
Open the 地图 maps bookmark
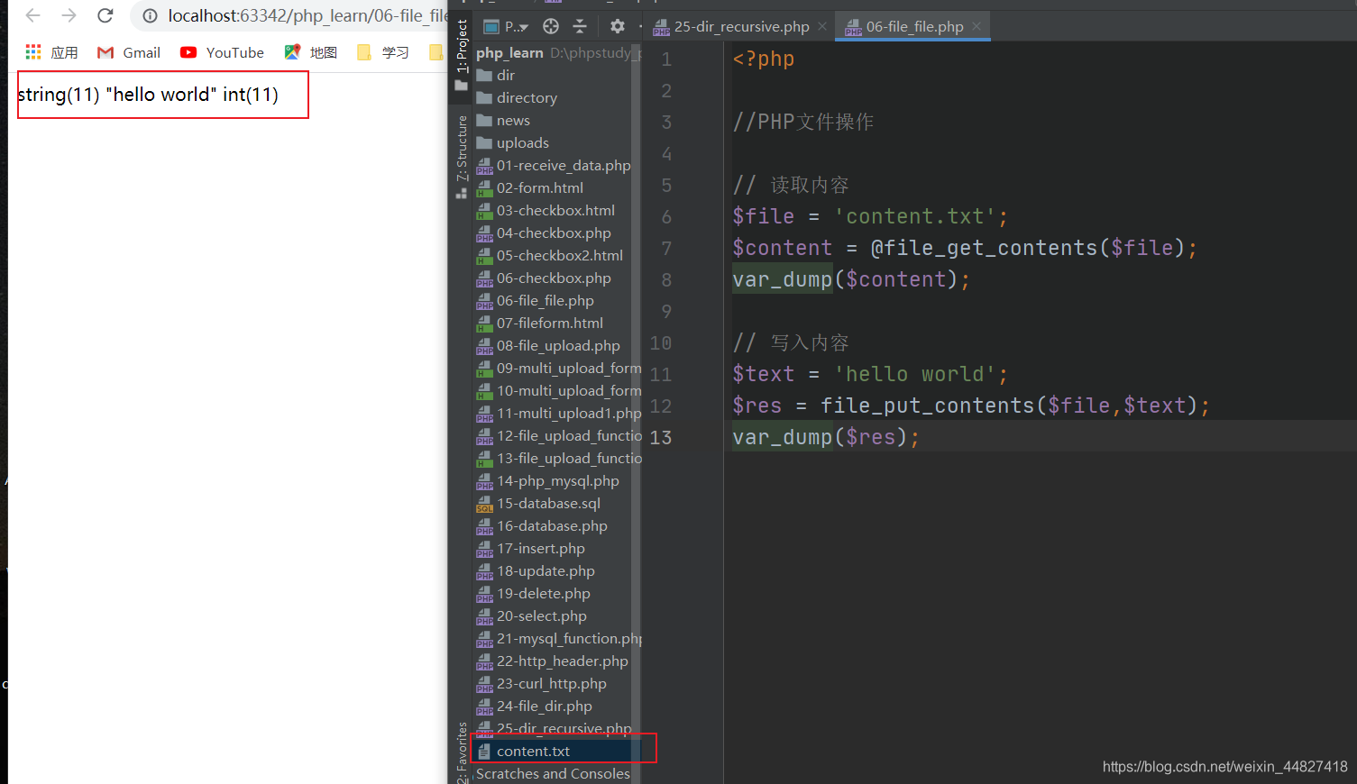311,52
